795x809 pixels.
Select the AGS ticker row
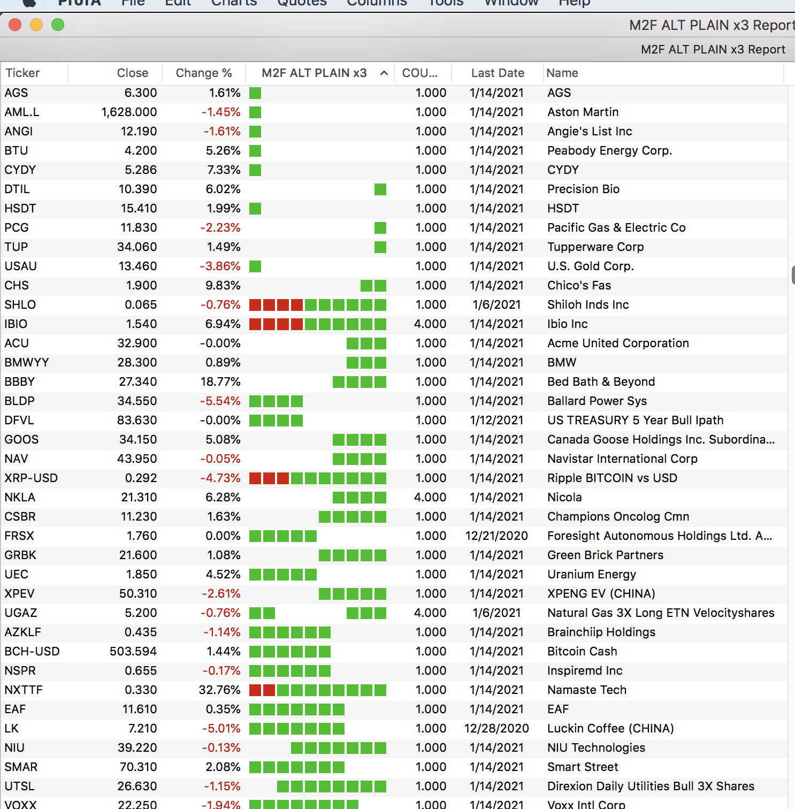pyautogui.click(x=394, y=93)
